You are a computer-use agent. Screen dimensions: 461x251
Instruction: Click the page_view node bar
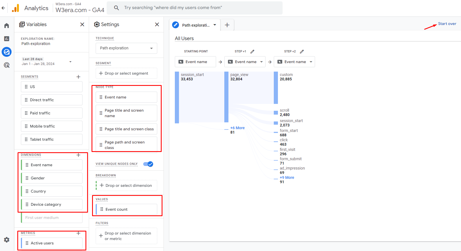(x=226, y=97)
